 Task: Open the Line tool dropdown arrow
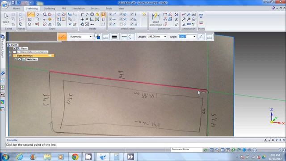click(34, 14)
